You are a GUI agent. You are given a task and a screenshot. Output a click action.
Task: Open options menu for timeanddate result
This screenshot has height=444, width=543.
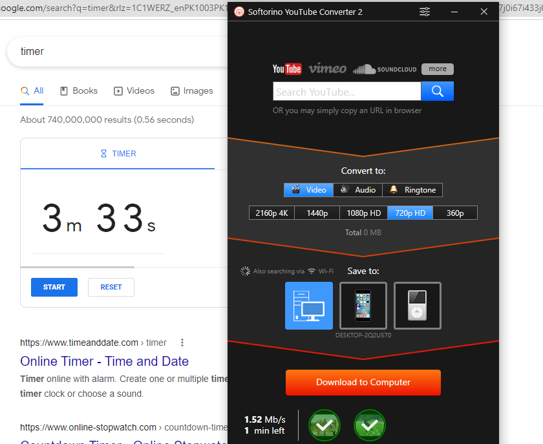click(x=182, y=343)
